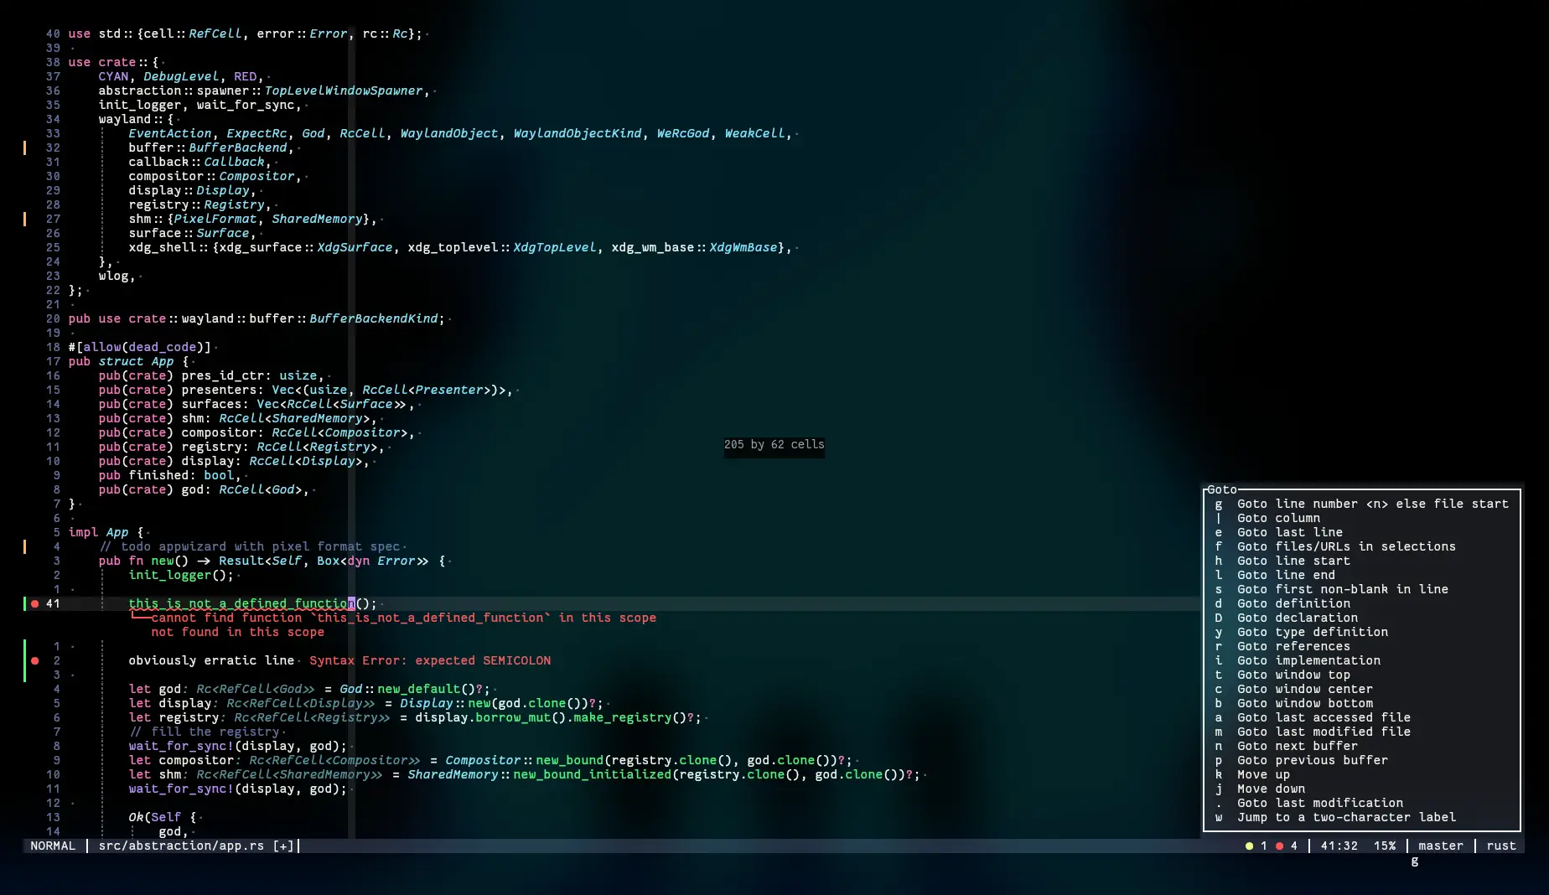The height and width of the screenshot is (895, 1549).
Task: Click 'this_is_not_a_defined_function' call on line 41
Action: (241, 603)
